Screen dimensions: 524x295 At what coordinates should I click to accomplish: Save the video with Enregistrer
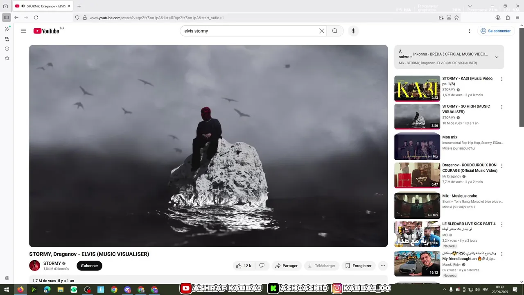(x=358, y=266)
